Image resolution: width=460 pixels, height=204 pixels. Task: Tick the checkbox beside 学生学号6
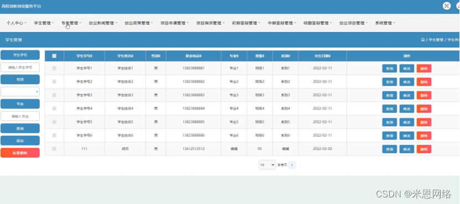[x=54, y=135]
